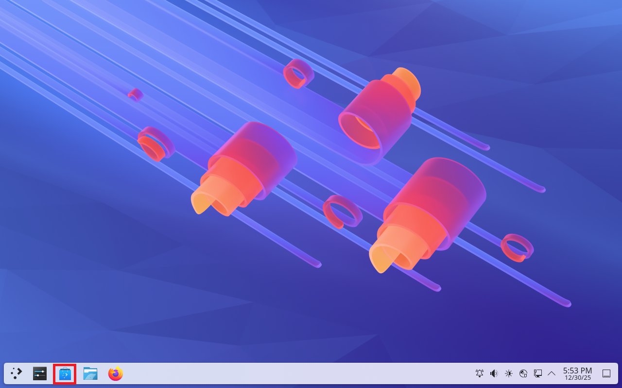Open calendar via the 12/30/25 date

point(578,378)
